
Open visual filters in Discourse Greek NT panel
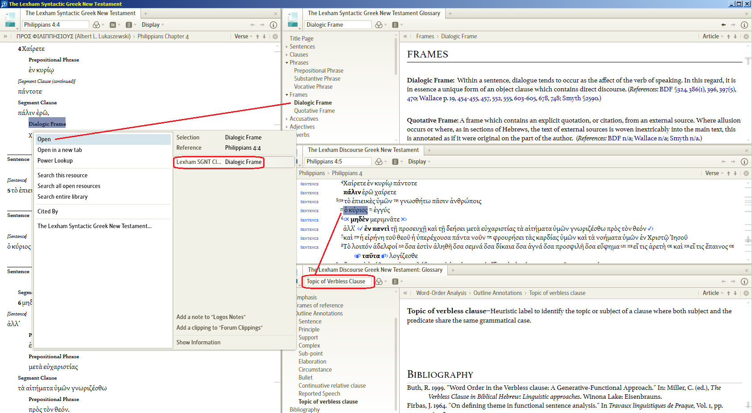(x=379, y=162)
